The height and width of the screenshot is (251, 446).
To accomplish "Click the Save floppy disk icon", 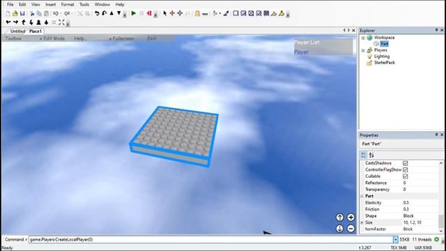I will coord(22,13).
